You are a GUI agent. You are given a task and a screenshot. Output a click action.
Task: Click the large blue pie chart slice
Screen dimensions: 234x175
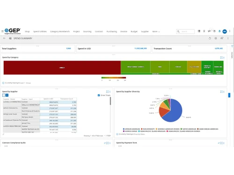[x=175, y=111]
